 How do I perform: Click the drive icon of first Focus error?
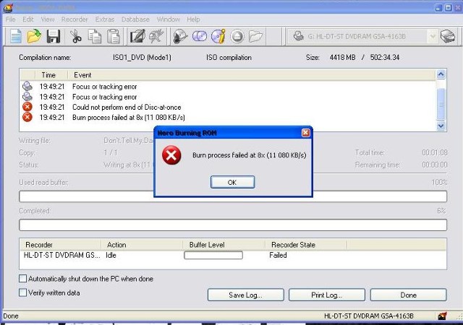[27, 86]
